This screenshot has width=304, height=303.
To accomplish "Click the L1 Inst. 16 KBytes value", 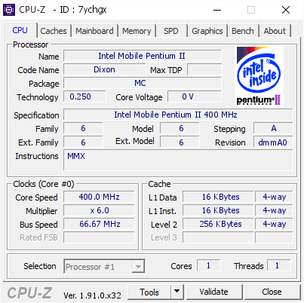I will coord(218,210).
